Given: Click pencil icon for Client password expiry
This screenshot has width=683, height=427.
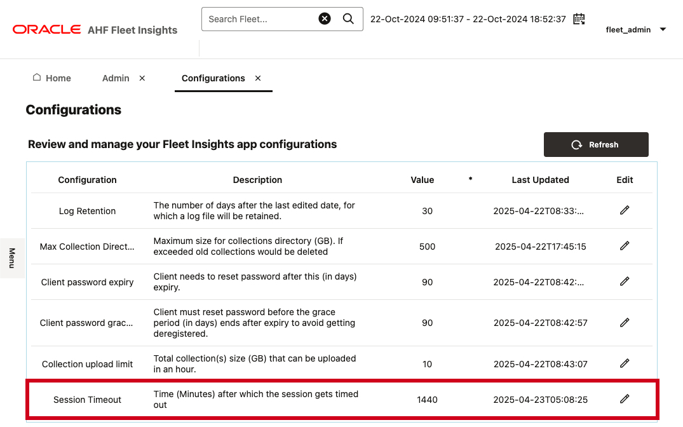Looking at the screenshot, I should [625, 281].
